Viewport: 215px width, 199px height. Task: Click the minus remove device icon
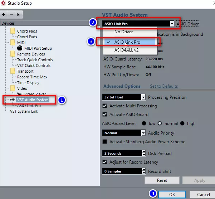click(11, 15)
